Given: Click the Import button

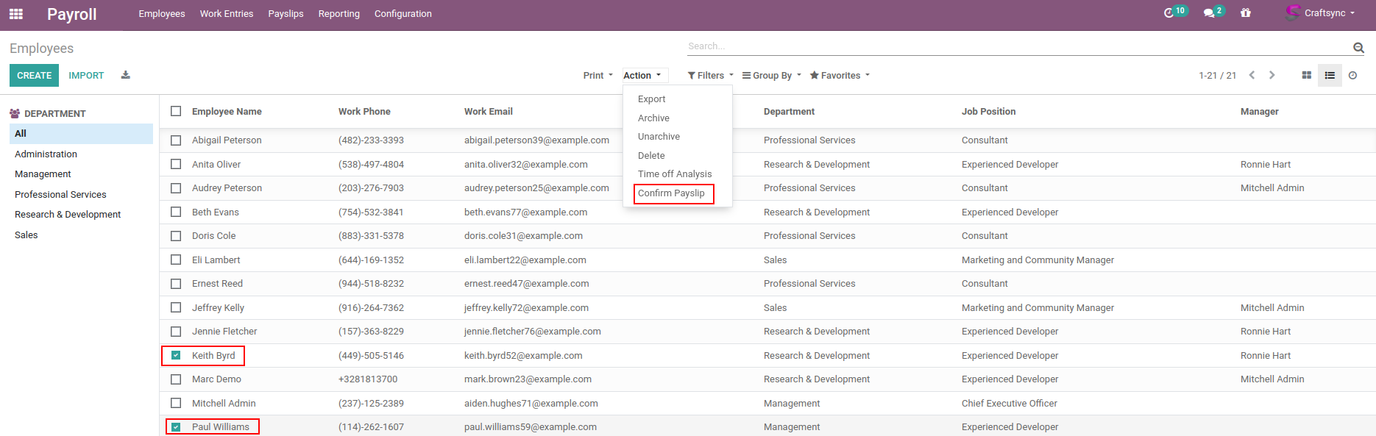Looking at the screenshot, I should click(86, 75).
